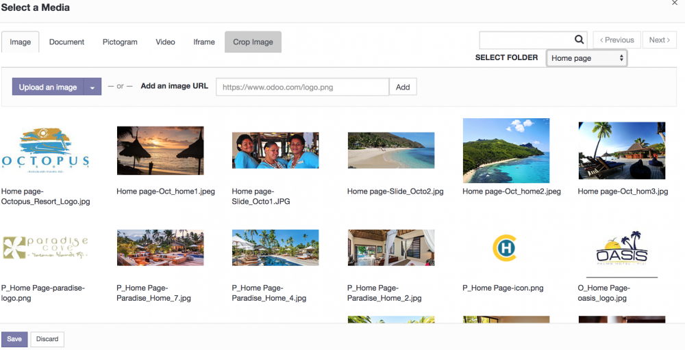This screenshot has height=350, width=685.
Task: Click filename 'P_Home Page-Paradise_Home_2.jpg'
Action: click(384, 293)
